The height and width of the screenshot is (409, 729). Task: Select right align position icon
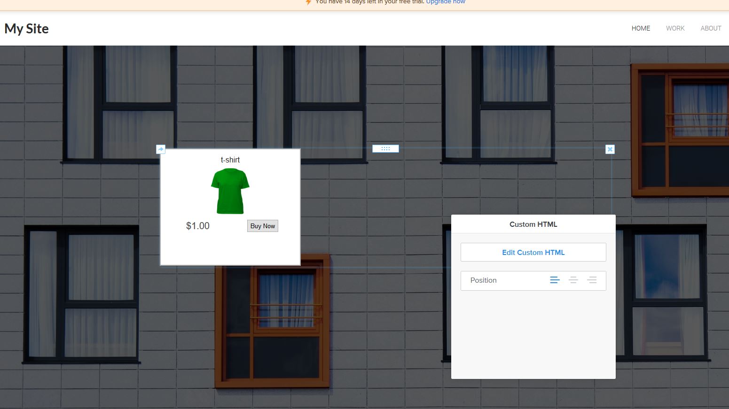[x=592, y=280]
